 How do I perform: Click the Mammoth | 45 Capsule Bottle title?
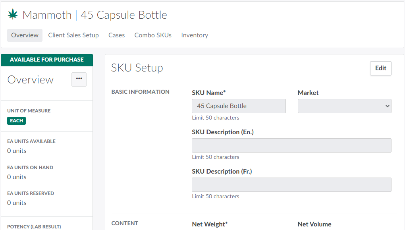94,15
